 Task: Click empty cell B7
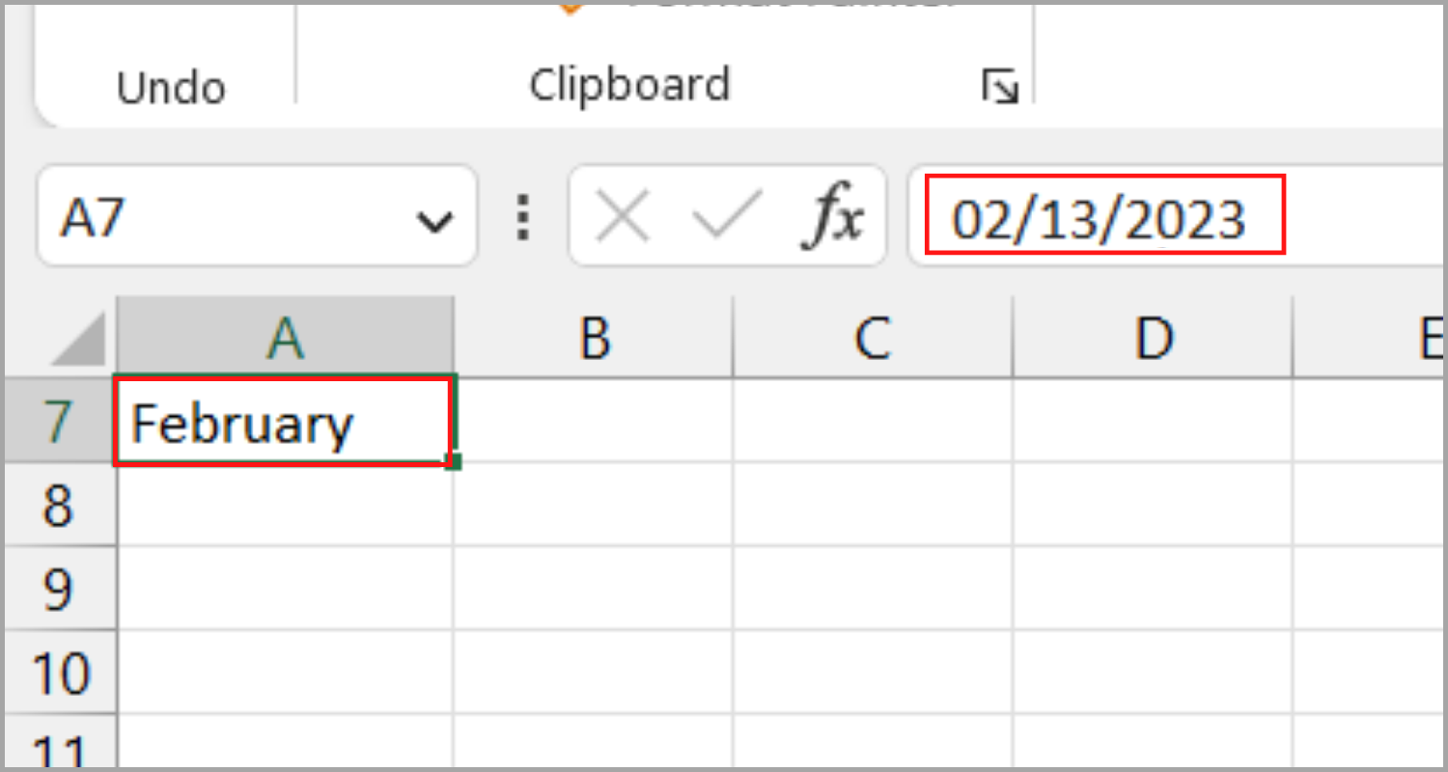tap(596, 422)
